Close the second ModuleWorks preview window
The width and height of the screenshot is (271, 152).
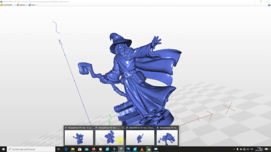pos(122,128)
